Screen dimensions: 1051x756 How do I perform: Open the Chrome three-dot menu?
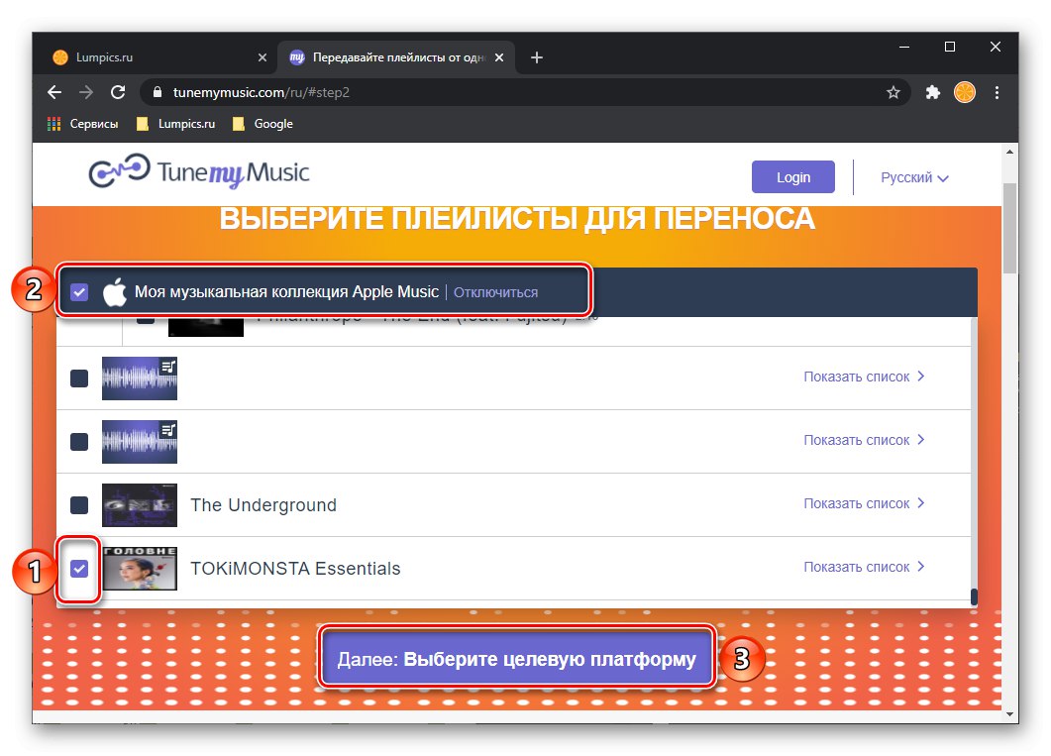coord(997,92)
